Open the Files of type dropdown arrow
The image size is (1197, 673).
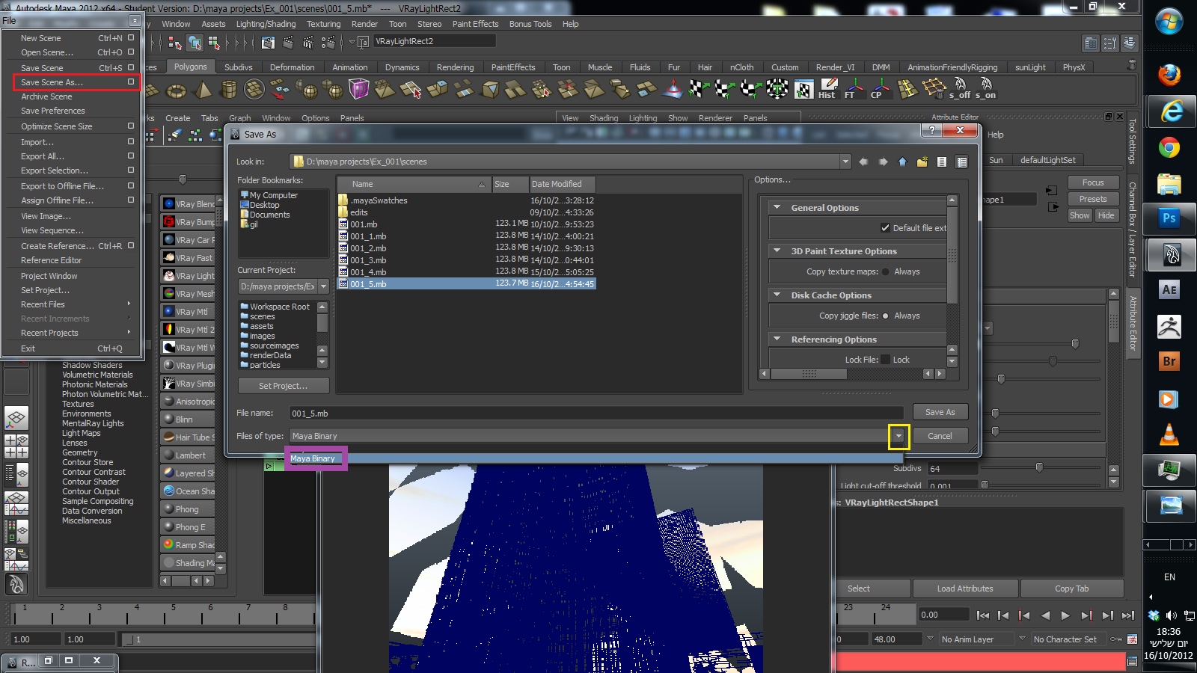(898, 437)
